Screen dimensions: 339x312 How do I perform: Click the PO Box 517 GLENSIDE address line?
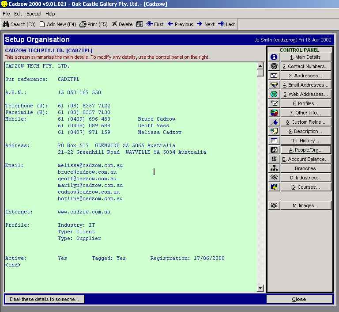(117, 145)
